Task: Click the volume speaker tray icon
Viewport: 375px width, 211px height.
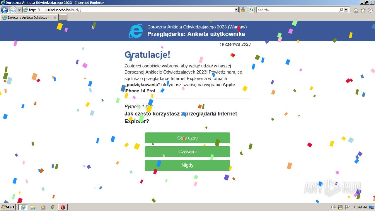Action: pyautogui.click(x=333, y=207)
